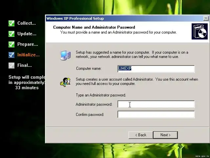Go back with the Back button
The height and width of the screenshot is (158, 210).
click(x=141, y=135)
